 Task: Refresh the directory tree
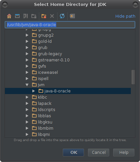click(62, 16)
